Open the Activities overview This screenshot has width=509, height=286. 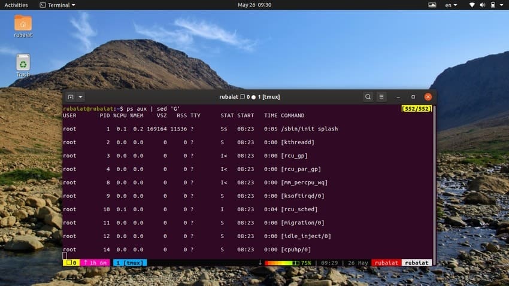(x=16, y=5)
